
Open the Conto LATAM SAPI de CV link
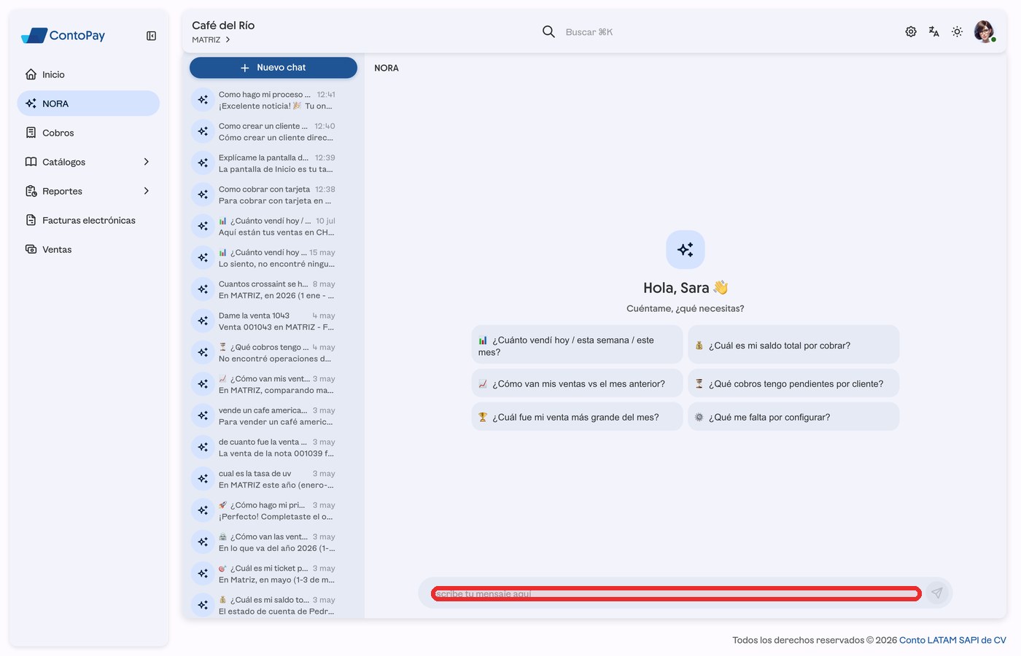[952, 640]
